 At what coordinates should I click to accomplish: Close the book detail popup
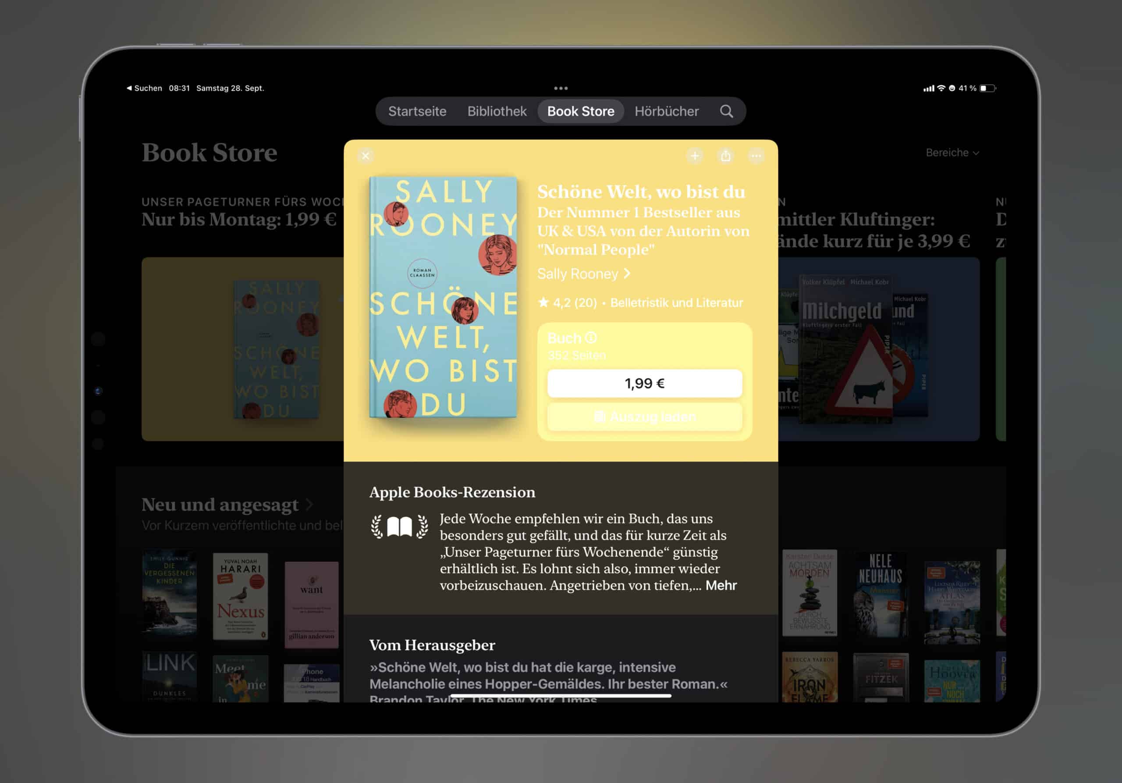(366, 156)
